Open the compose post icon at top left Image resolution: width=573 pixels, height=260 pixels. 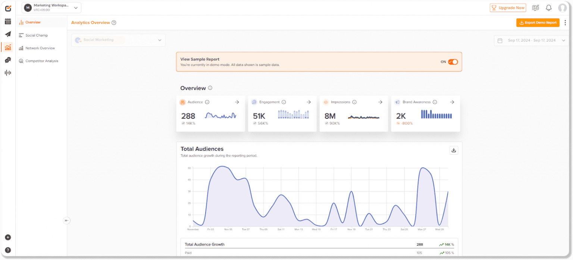coord(8,8)
